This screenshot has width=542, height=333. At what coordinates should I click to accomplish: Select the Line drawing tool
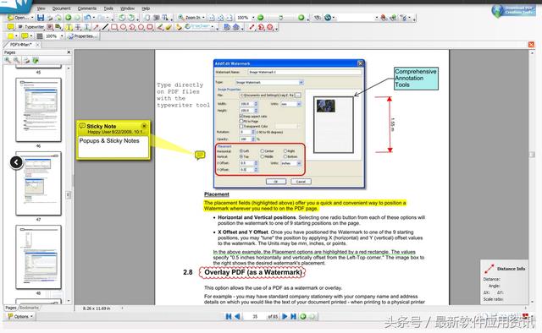coord(105,27)
